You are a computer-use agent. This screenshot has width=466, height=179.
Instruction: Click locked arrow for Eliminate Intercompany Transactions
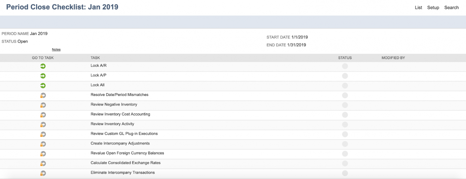tap(43, 173)
